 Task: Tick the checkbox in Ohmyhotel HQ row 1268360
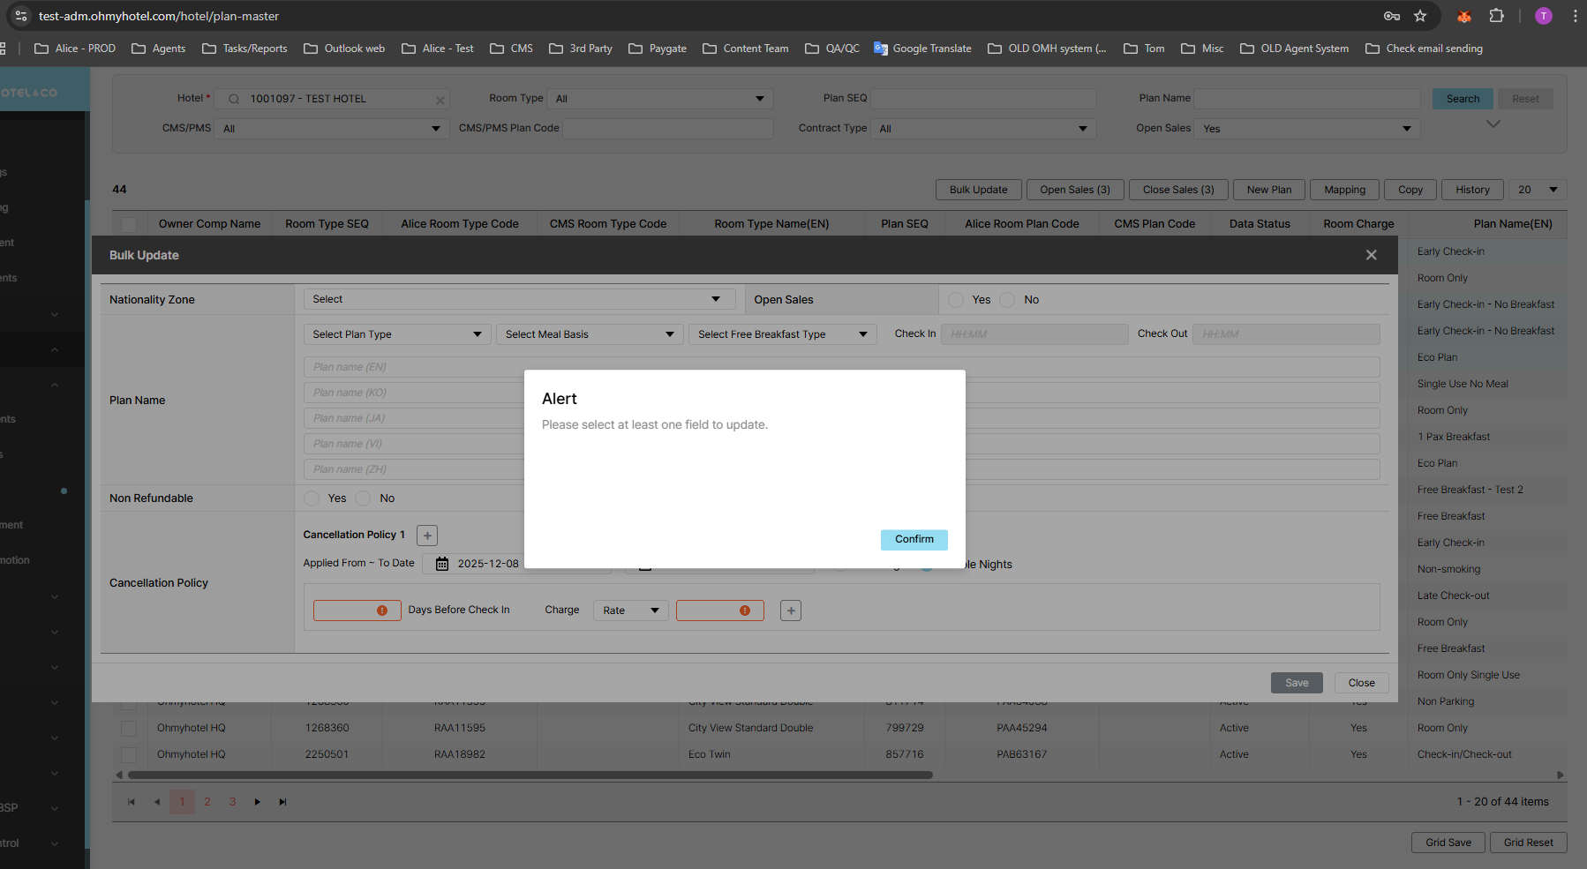pyautogui.click(x=129, y=729)
